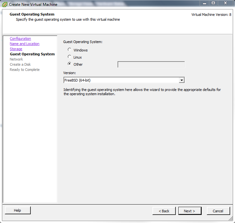This screenshot has width=235, height=223.
Task: Click the Virtual Machine Version: 8 text
Action: point(211,15)
